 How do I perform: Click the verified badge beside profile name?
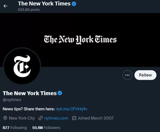click(x=60, y=93)
